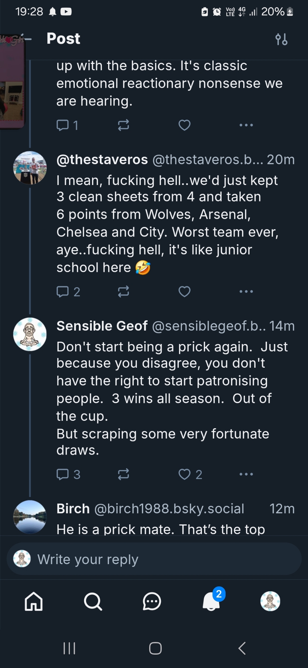Open my profile tab avatar
Screen dimensions: 308x668
tap(270, 602)
